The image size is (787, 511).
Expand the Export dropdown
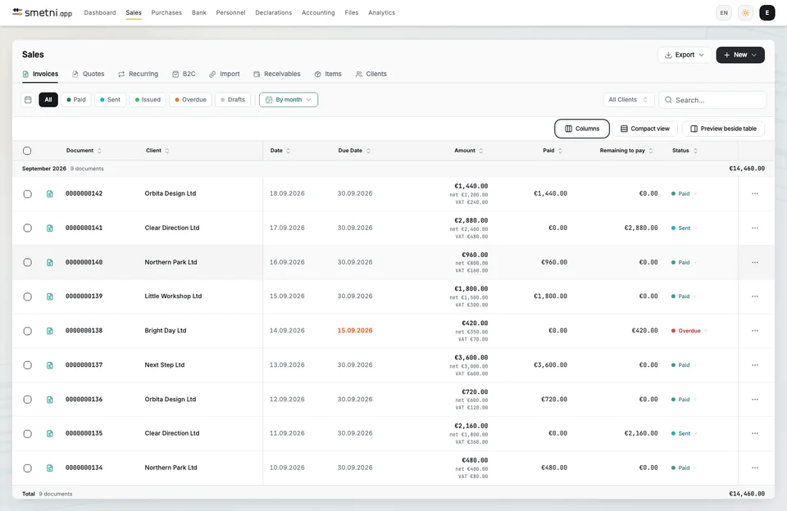[684, 55]
